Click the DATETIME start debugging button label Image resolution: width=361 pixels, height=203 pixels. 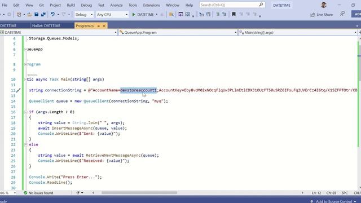pos(146,15)
